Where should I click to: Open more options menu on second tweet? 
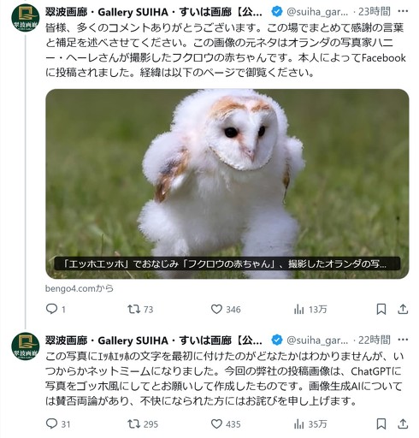click(403, 340)
